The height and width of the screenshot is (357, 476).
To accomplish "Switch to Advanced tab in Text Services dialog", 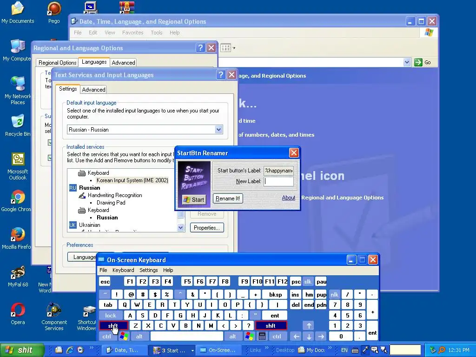I will click(93, 90).
